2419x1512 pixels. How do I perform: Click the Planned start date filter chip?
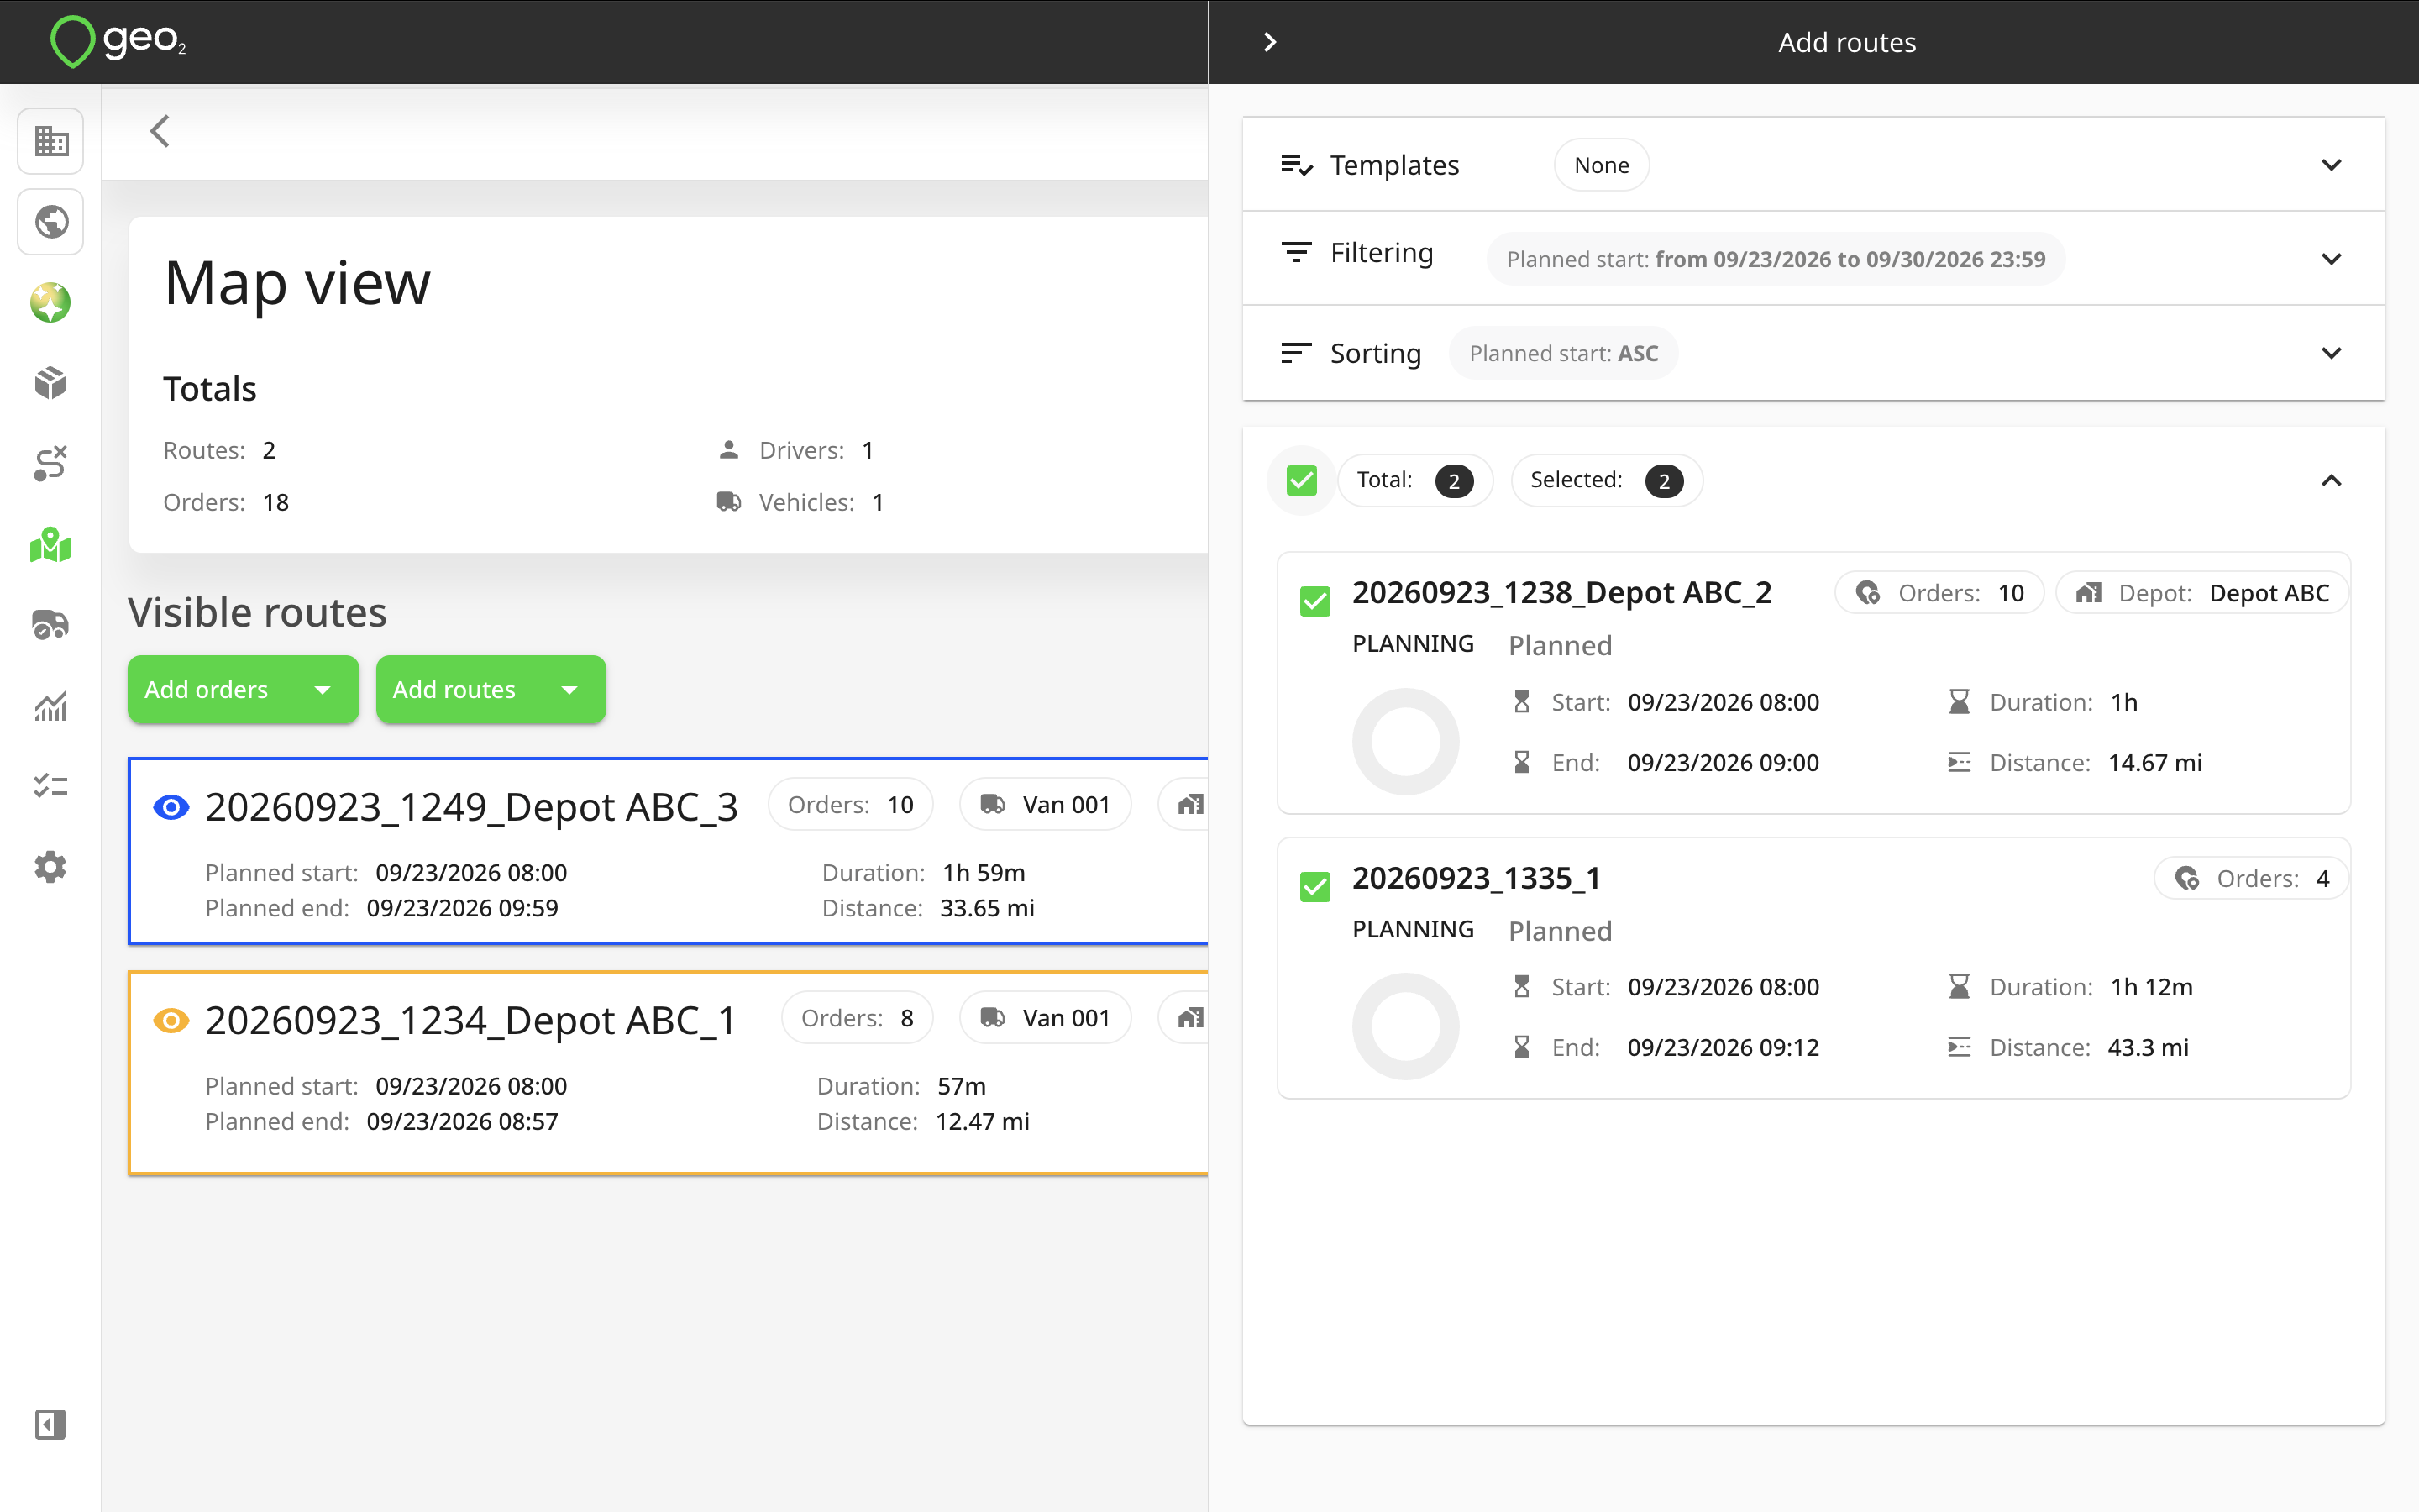[x=1776, y=259]
